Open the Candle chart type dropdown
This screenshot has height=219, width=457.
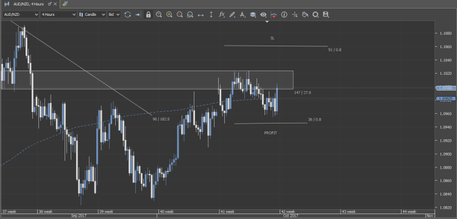[92, 15]
